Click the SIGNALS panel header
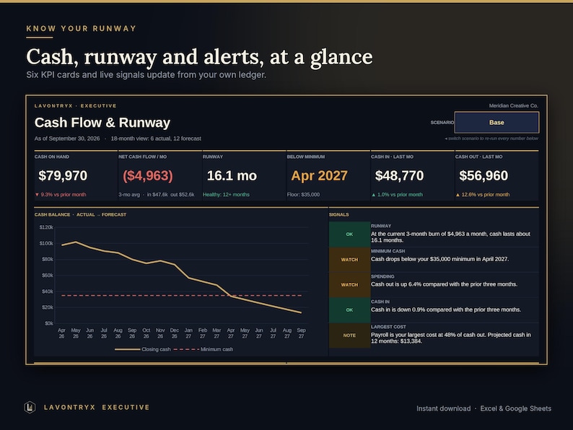The height and width of the screenshot is (430, 573). coord(338,214)
